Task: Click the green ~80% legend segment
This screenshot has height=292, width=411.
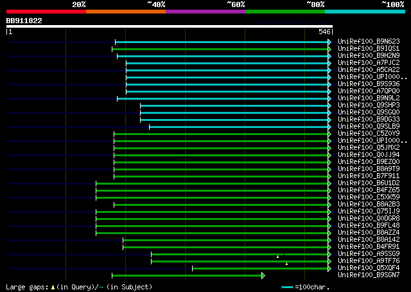Action: click(x=285, y=12)
